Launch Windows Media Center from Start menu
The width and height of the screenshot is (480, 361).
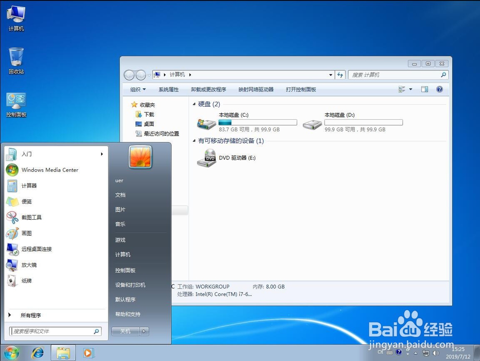coord(55,170)
